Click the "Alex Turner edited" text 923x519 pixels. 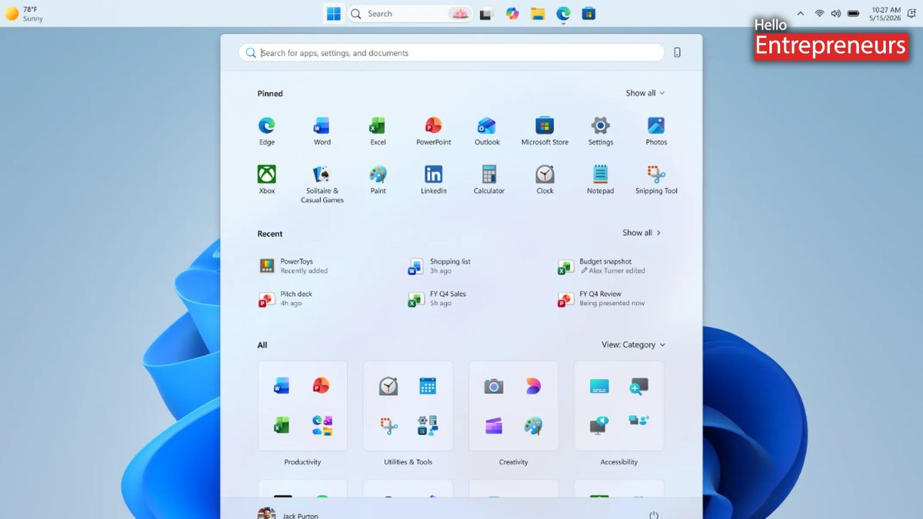click(x=617, y=271)
